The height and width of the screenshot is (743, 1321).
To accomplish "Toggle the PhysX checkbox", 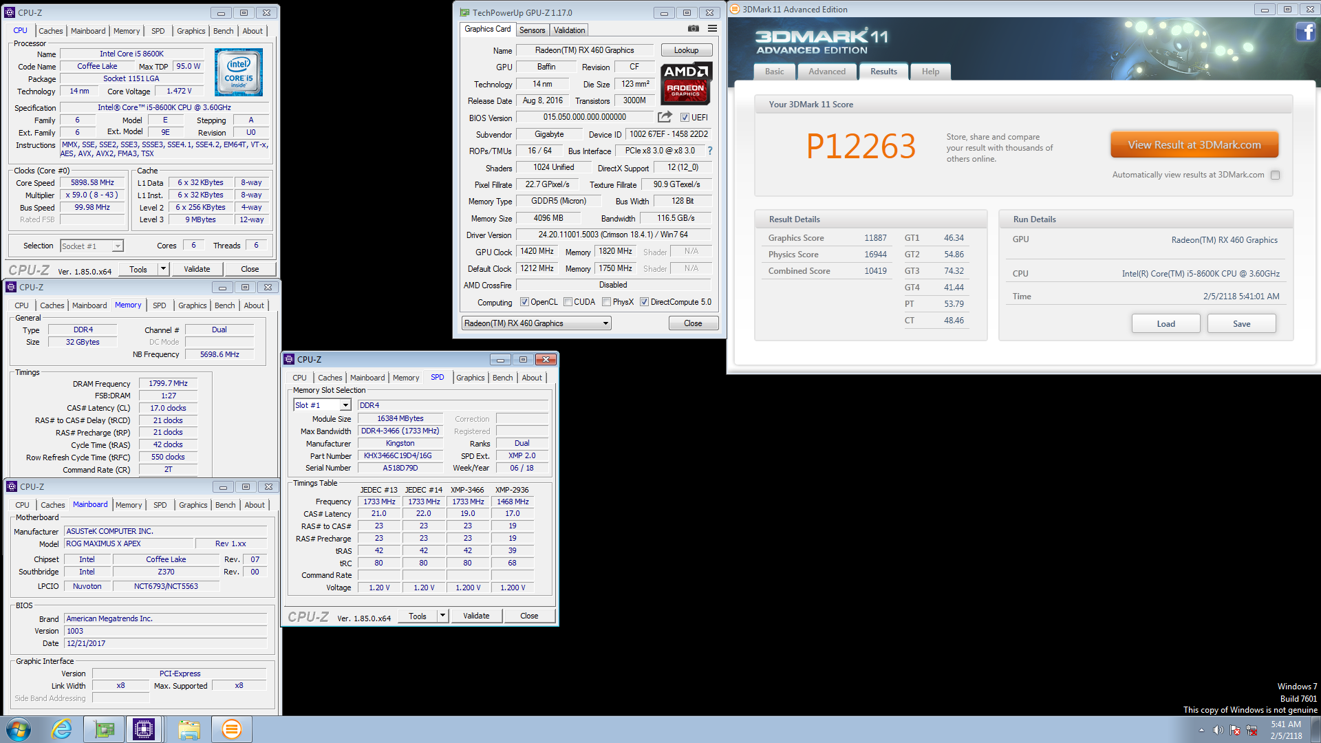I will click(x=606, y=302).
